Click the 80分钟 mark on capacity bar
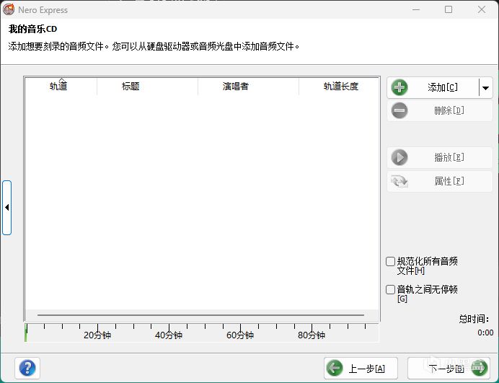The image size is (499, 383). (312, 335)
